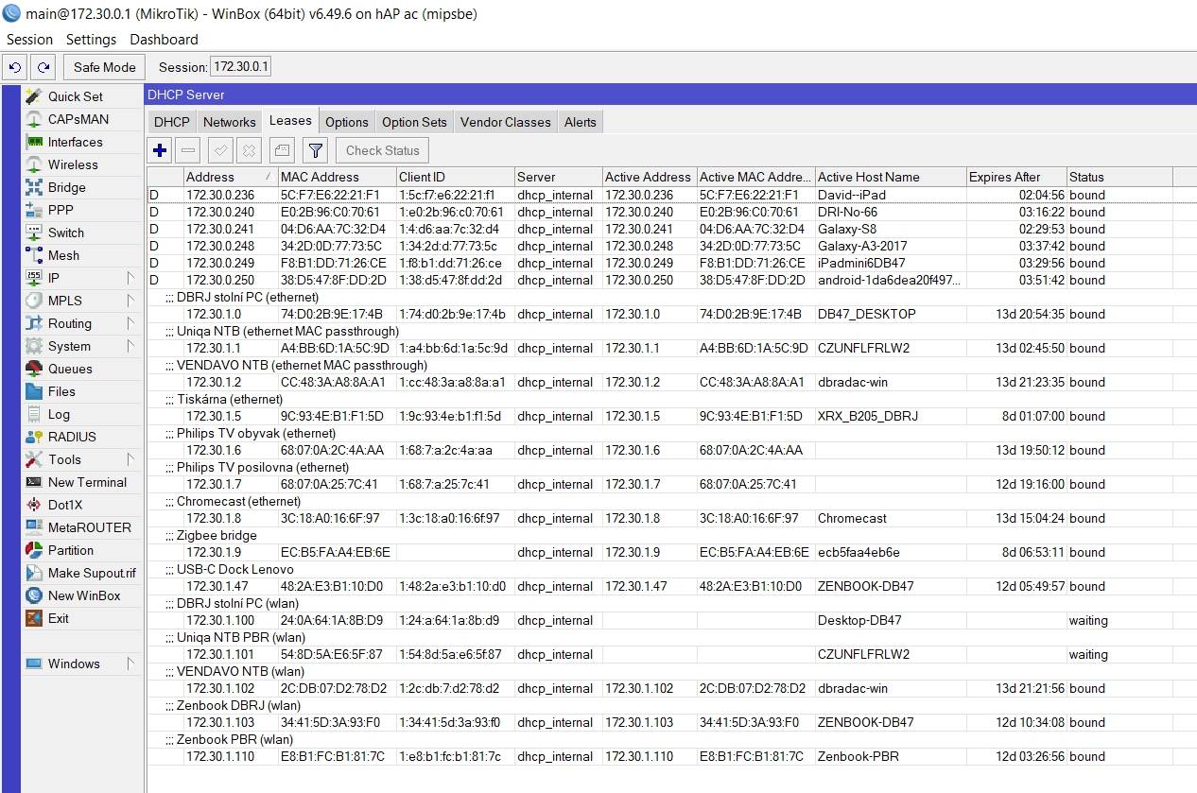Open MetaROUTER section icon
Image resolution: width=1197 pixels, height=793 pixels.
tap(34, 527)
